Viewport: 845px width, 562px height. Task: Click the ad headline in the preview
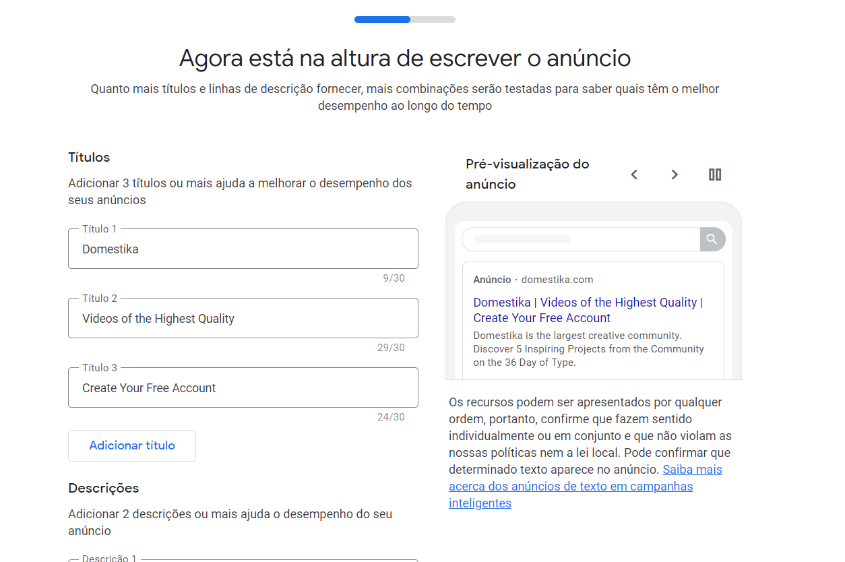(x=588, y=310)
